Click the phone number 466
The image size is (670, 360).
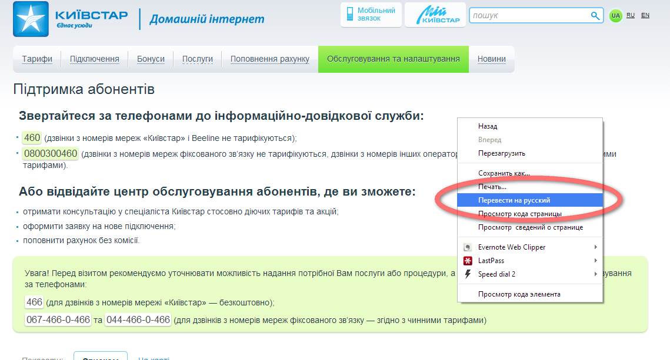pos(34,302)
